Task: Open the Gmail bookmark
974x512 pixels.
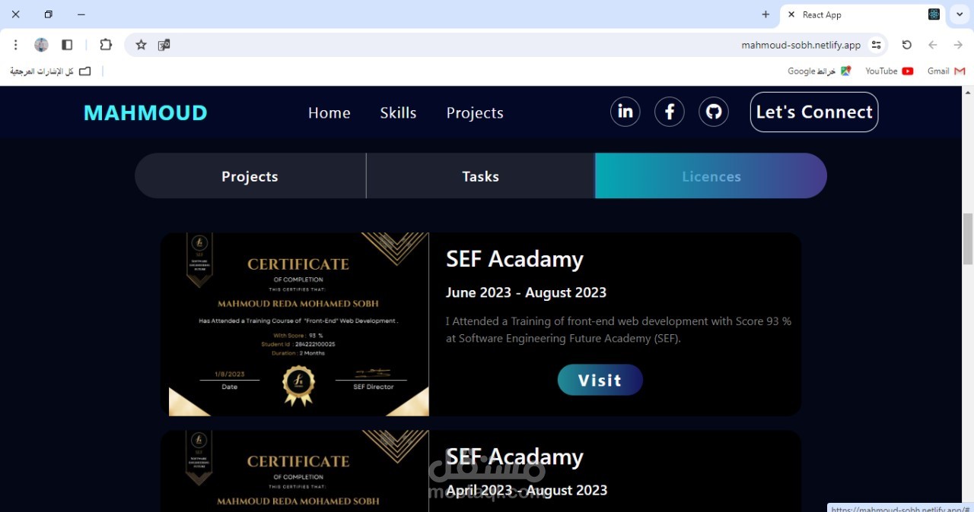Action: (946, 71)
